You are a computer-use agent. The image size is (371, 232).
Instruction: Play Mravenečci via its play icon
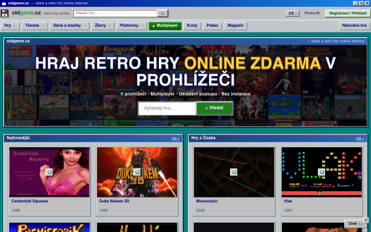pos(234,172)
